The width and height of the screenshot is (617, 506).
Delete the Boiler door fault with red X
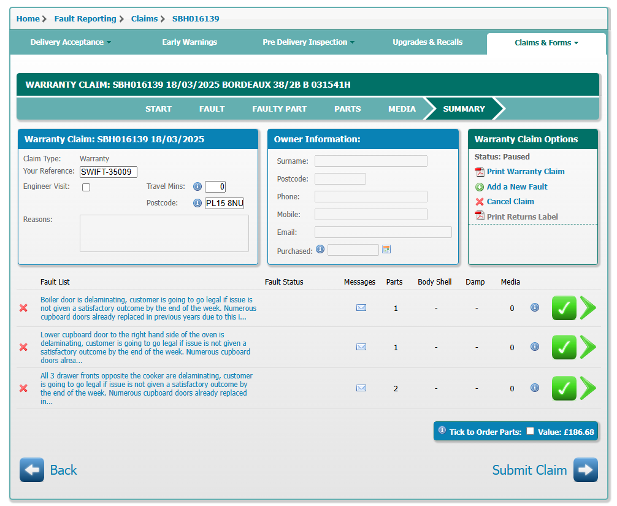pyautogui.click(x=24, y=308)
